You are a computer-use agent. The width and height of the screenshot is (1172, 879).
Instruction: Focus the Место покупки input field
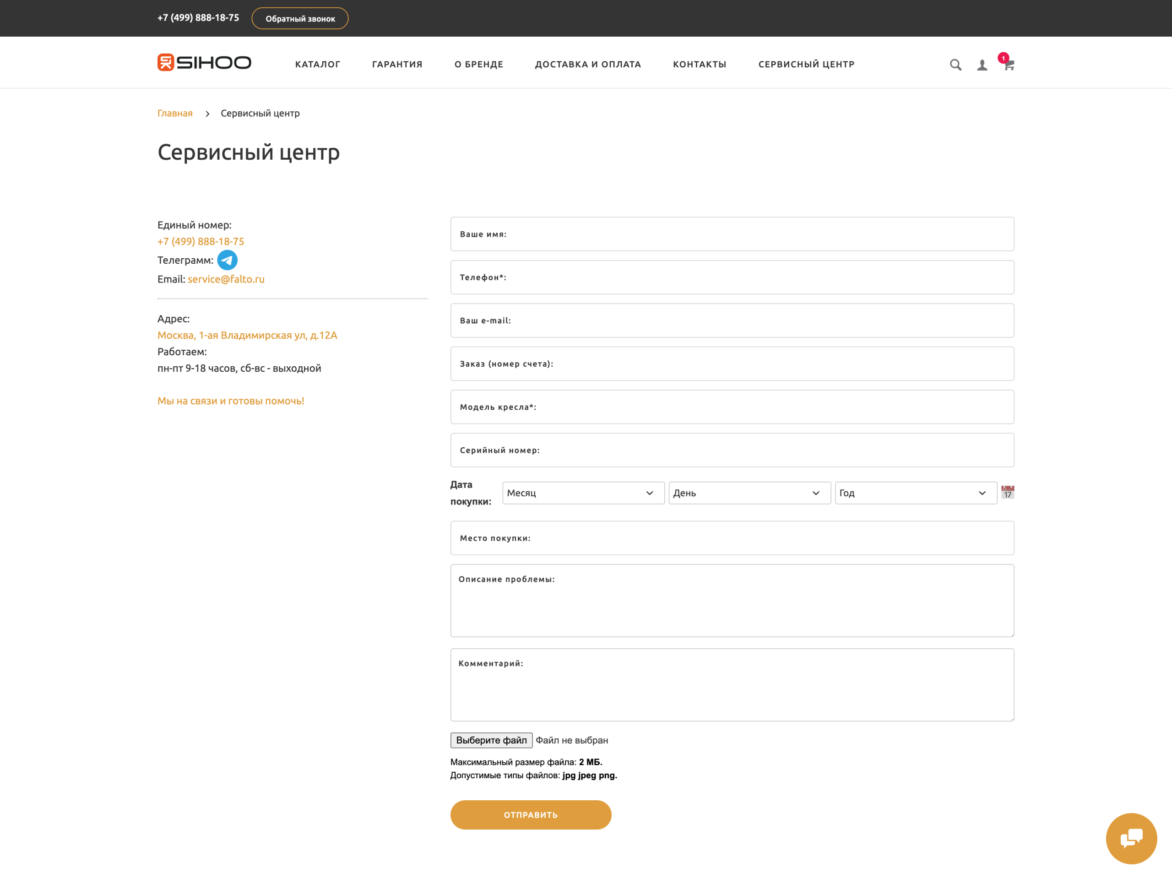pyautogui.click(x=732, y=538)
